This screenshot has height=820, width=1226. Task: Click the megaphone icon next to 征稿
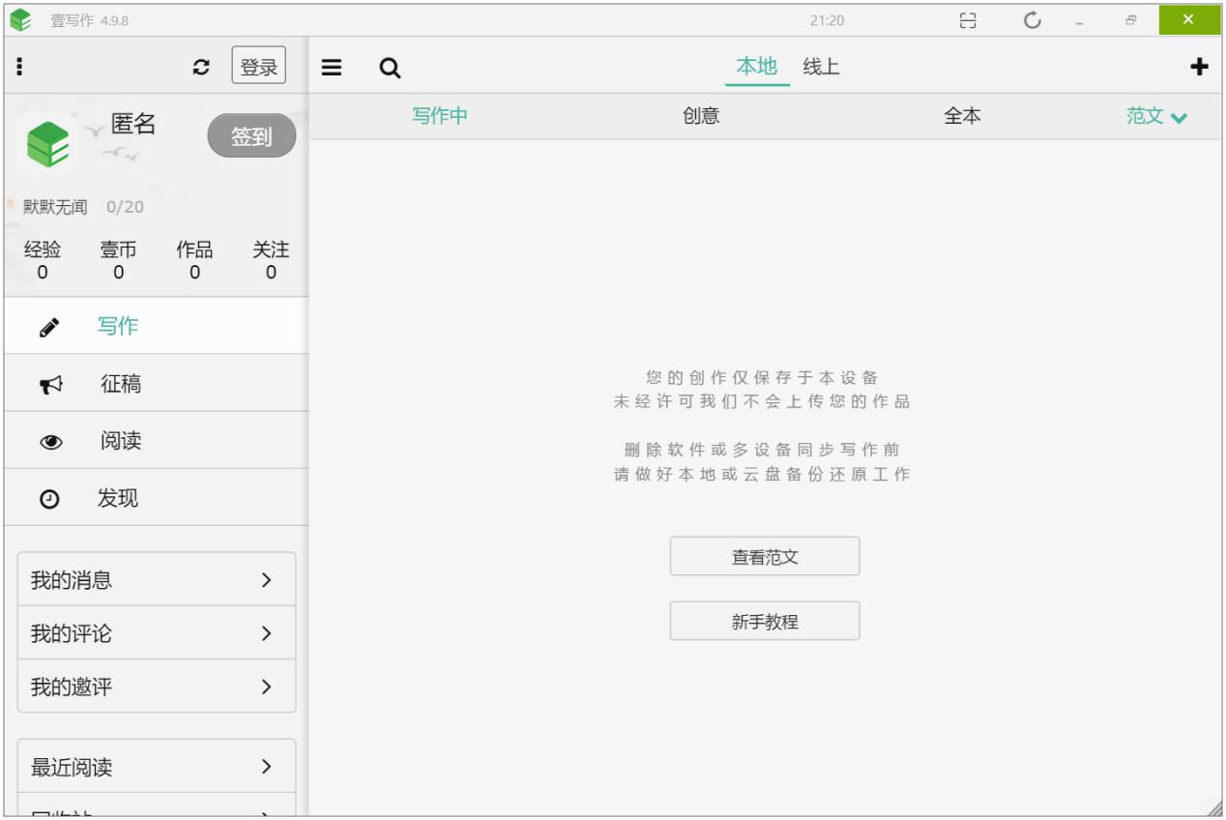tap(50, 385)
